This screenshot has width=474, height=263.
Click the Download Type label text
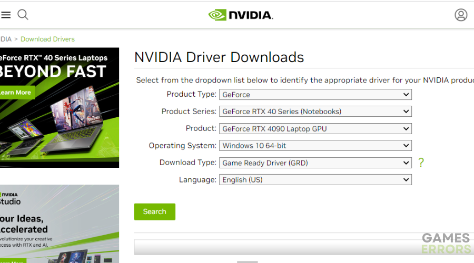point(188,163)
